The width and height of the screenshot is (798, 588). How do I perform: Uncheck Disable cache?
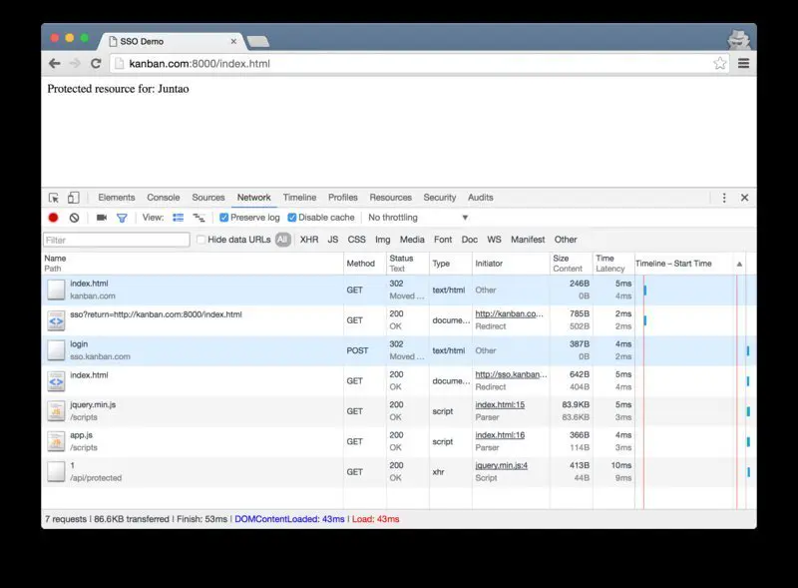pos(292,218)
